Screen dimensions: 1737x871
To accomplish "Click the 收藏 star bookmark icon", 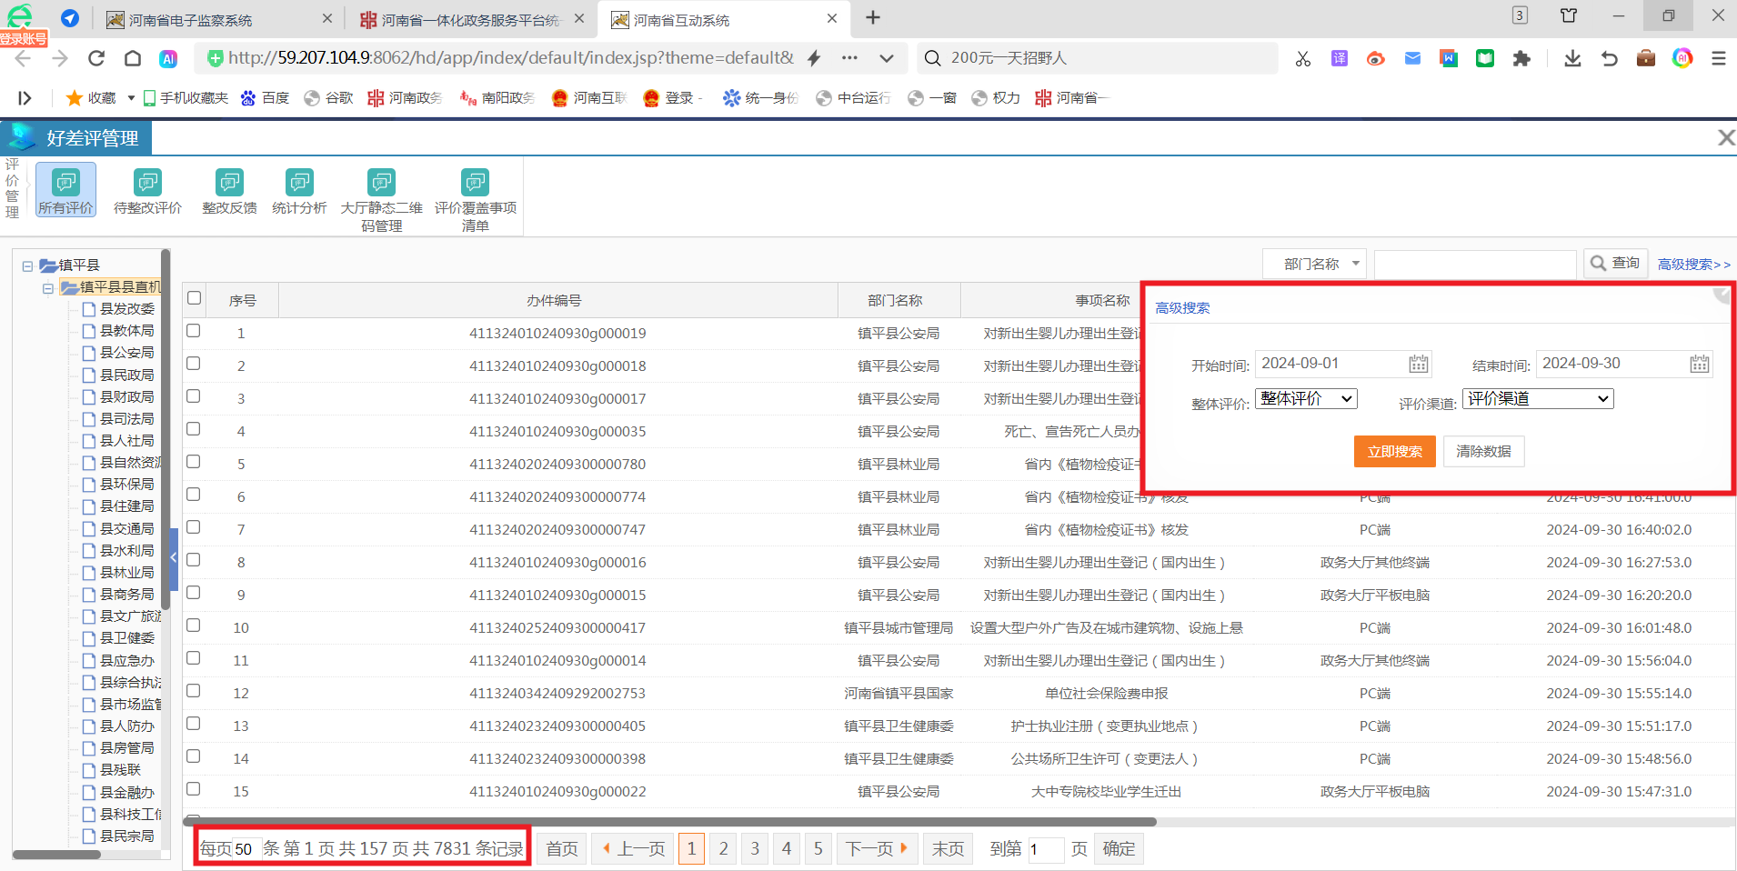I will coord(75,97).
